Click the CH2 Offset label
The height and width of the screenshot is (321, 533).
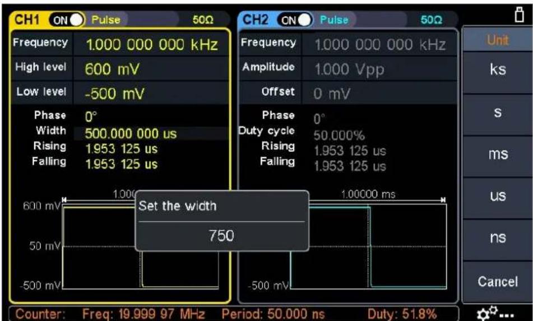tap(278, 92)
